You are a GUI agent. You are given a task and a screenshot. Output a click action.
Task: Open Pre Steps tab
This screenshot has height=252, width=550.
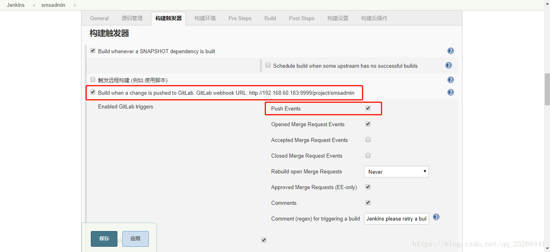[x=240, y=18]
